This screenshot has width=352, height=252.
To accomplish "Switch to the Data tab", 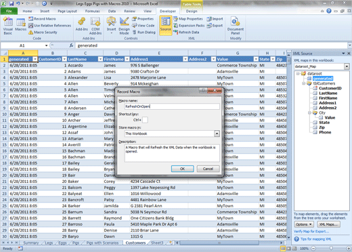I will click(112, 11).
